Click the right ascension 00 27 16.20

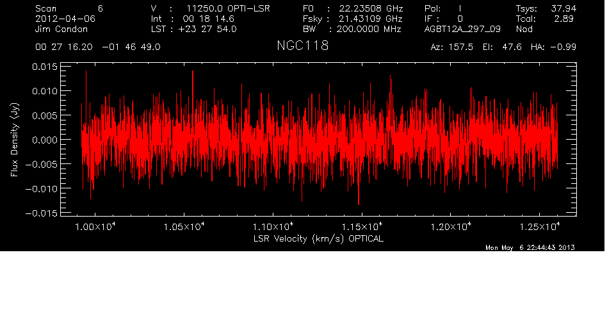(64, 47)
